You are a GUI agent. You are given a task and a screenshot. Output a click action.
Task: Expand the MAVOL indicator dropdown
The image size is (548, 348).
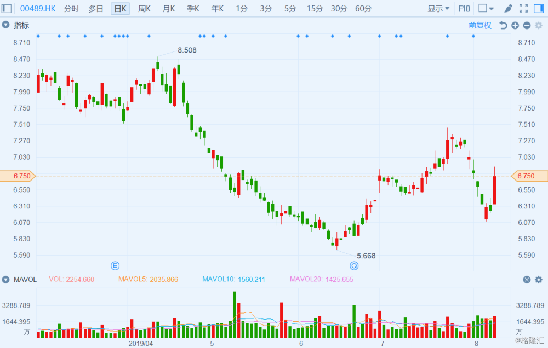5,280
